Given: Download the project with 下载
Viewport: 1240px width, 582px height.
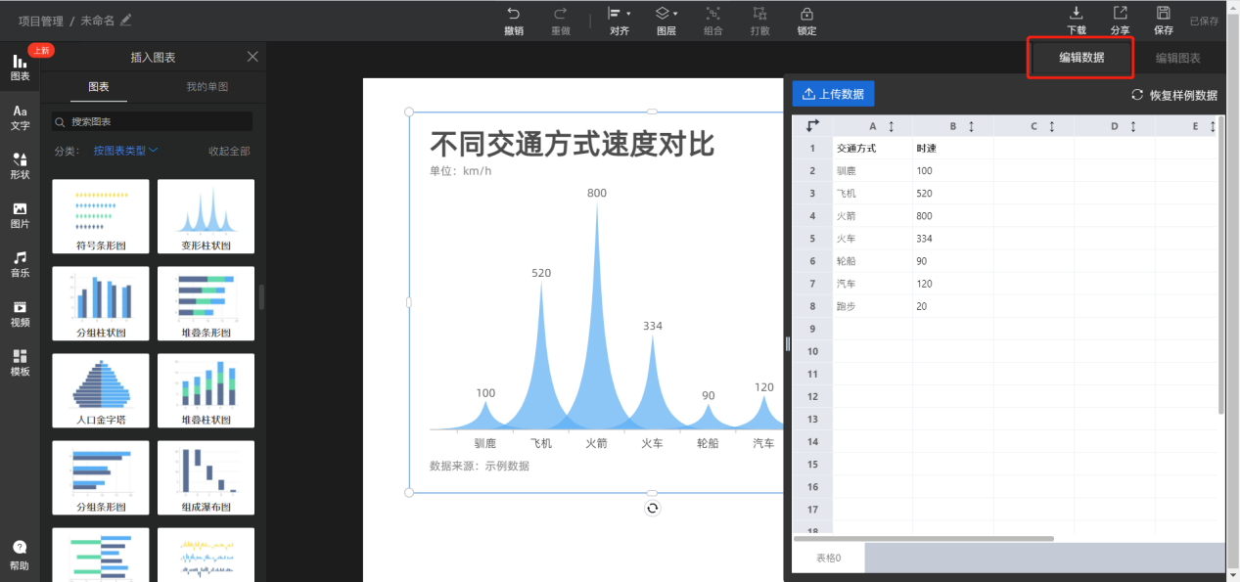Looking at the screenshot, I should (x=1077, y=21).
